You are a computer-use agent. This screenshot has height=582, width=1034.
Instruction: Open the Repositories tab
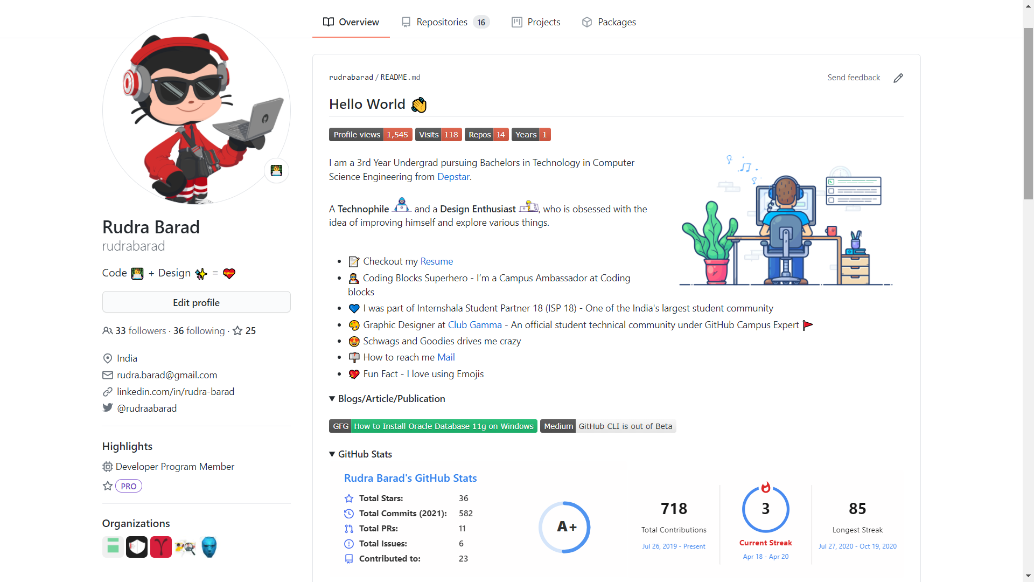[442, 22]
